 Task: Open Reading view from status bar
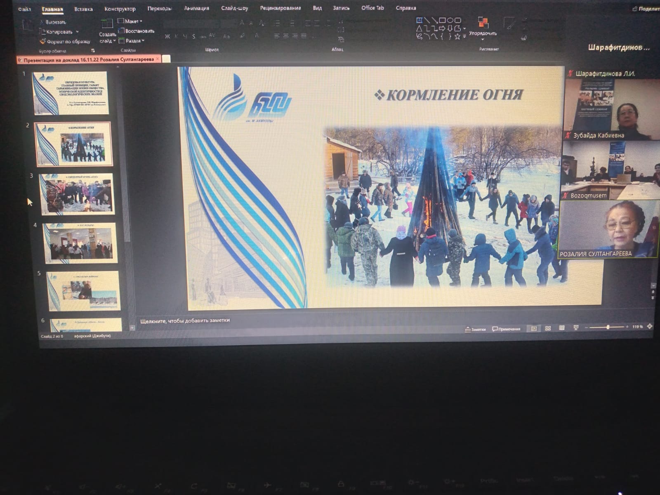[x=561, y=328]
